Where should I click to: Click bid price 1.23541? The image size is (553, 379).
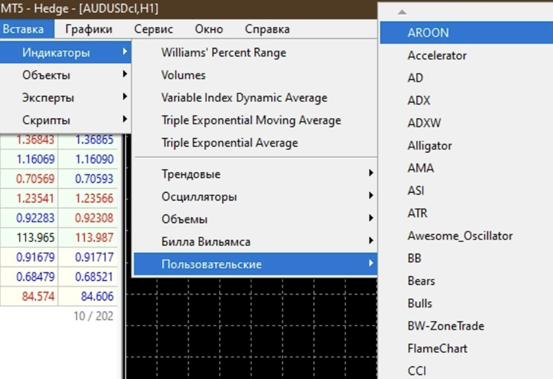pos(35,198)
